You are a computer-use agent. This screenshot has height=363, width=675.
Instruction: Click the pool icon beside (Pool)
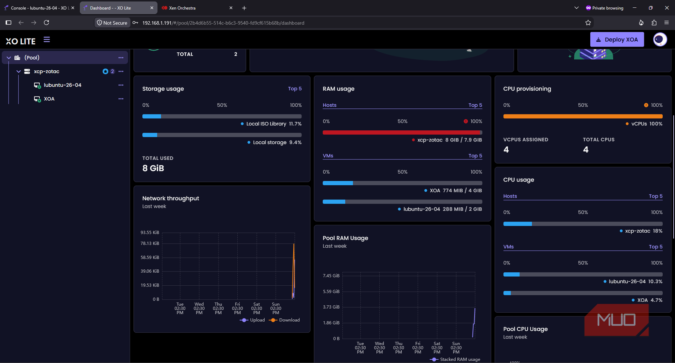(17, 58)
